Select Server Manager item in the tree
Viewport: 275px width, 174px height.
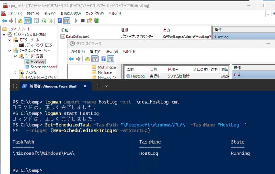[43, 67]
